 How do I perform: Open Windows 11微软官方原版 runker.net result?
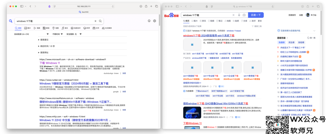point(74,83)
